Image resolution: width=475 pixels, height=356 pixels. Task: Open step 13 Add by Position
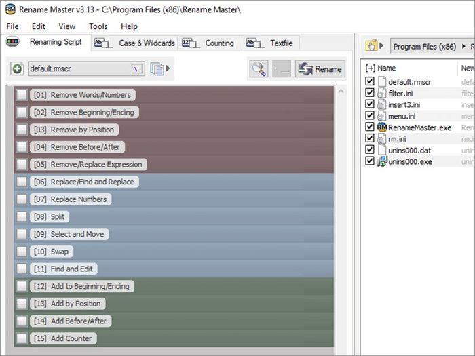pos(67,304)
